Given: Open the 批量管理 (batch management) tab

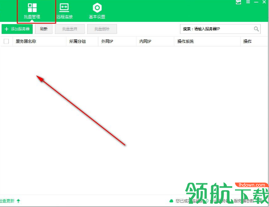Looking at the screenshot, I should pos(32,11).
